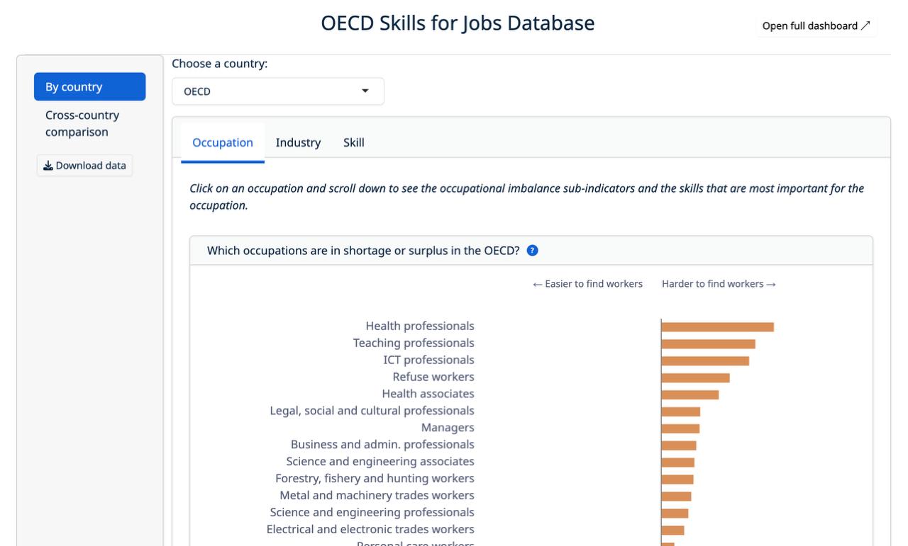Click the Easier to find workers label
Viewport: 908px width, 546px height.
587,284
